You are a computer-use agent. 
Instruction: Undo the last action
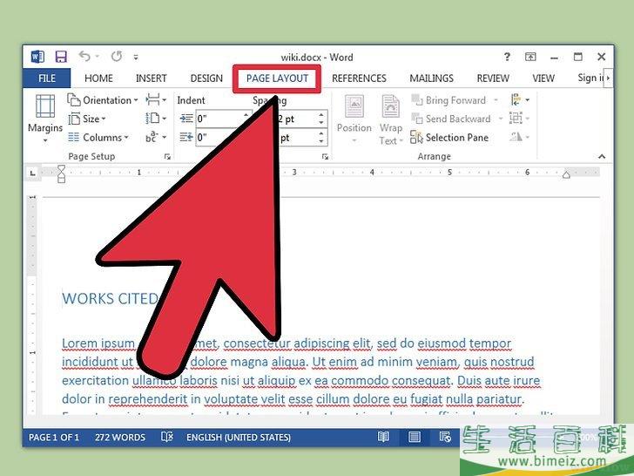point(84,57)
